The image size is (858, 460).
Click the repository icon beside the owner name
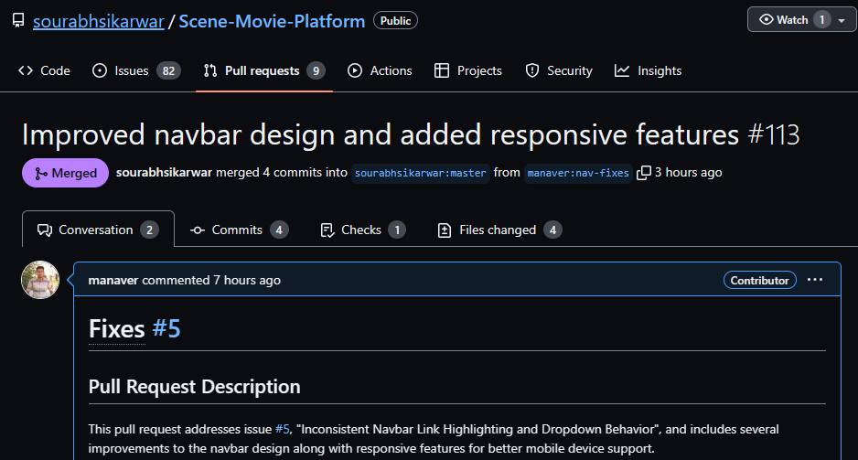point(18,21)
